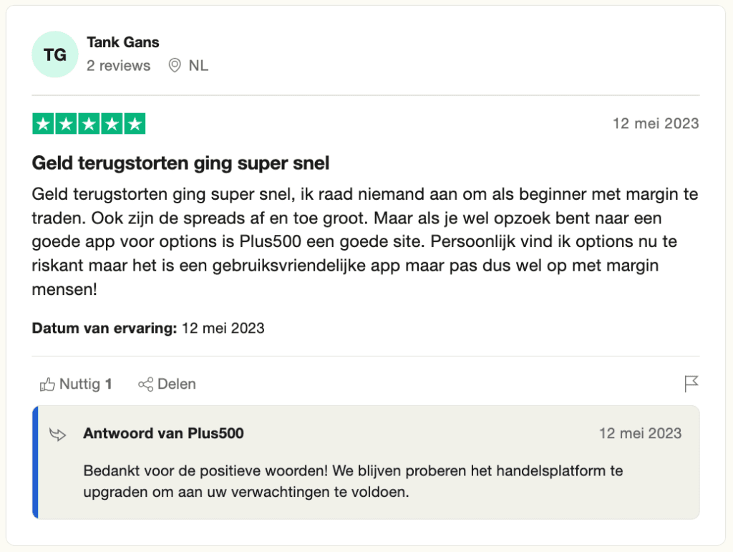This screenshot has height=552, width=733.
Task: Click the location pin icon
Action: [175, 66]
